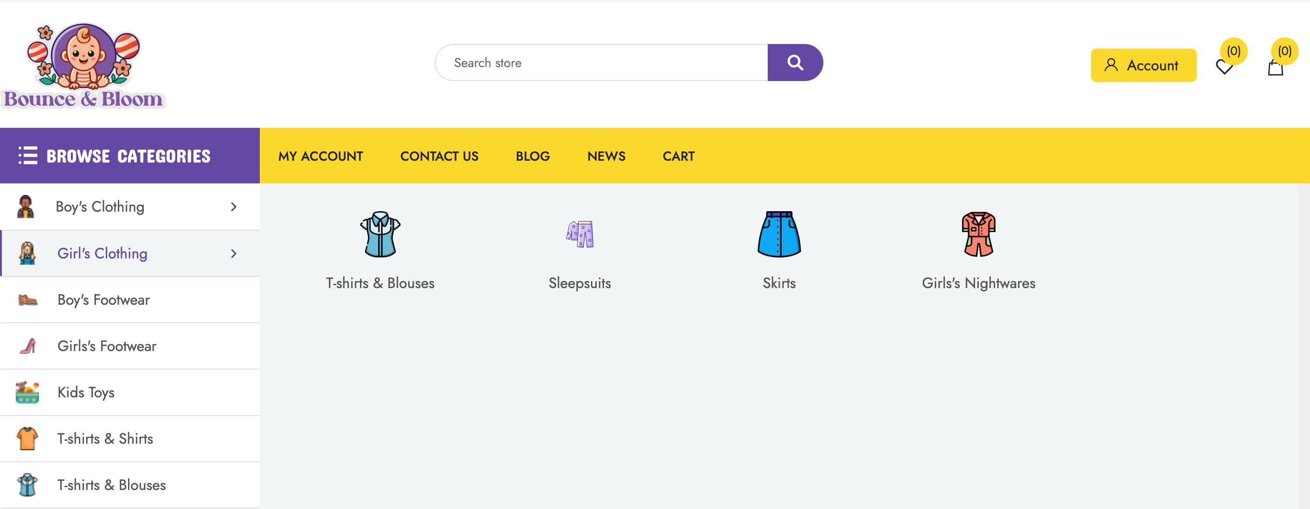Open Kids Toys category link

86,393
